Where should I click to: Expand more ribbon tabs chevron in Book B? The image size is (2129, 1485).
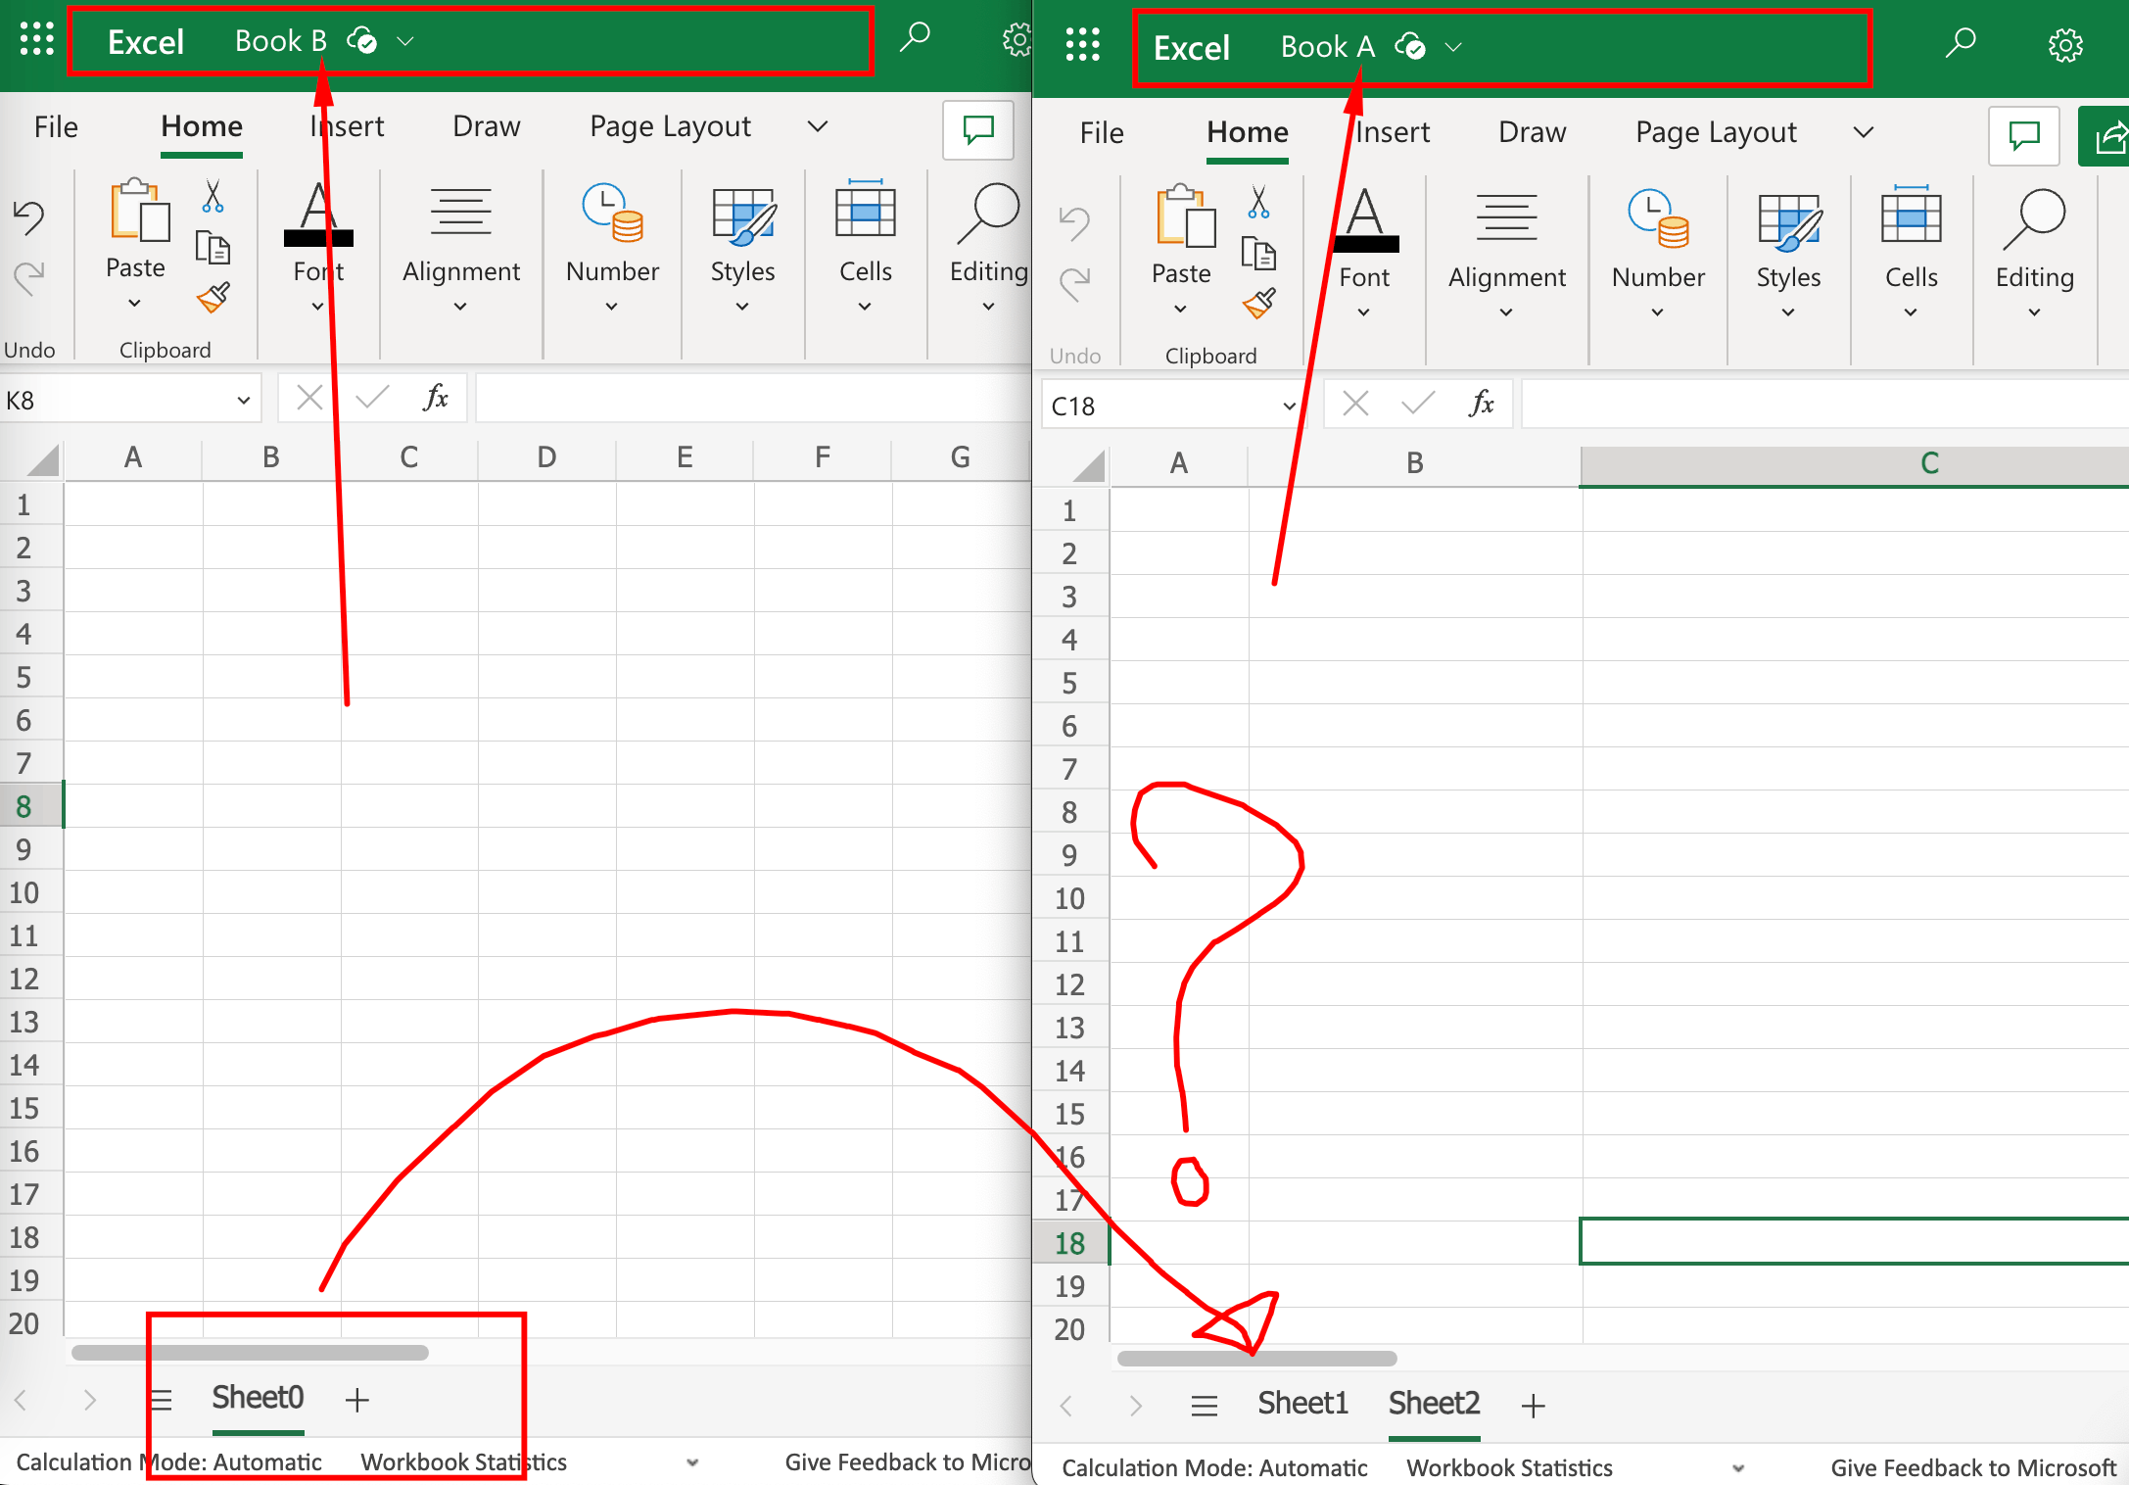[x=818, y=126]
